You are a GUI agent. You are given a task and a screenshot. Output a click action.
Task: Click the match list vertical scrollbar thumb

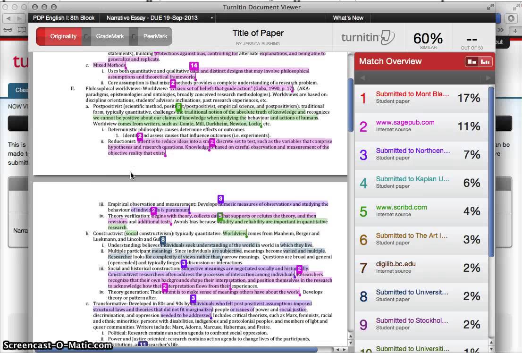[x=491, y=172]
